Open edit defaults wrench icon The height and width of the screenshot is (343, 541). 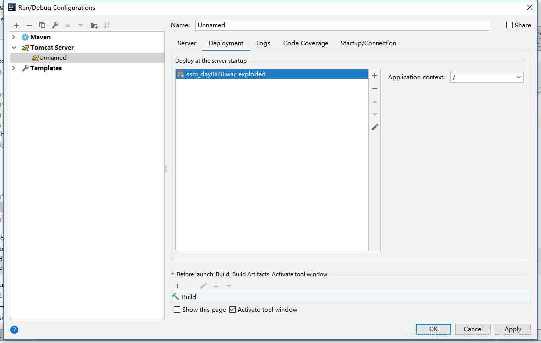[55, 25]
